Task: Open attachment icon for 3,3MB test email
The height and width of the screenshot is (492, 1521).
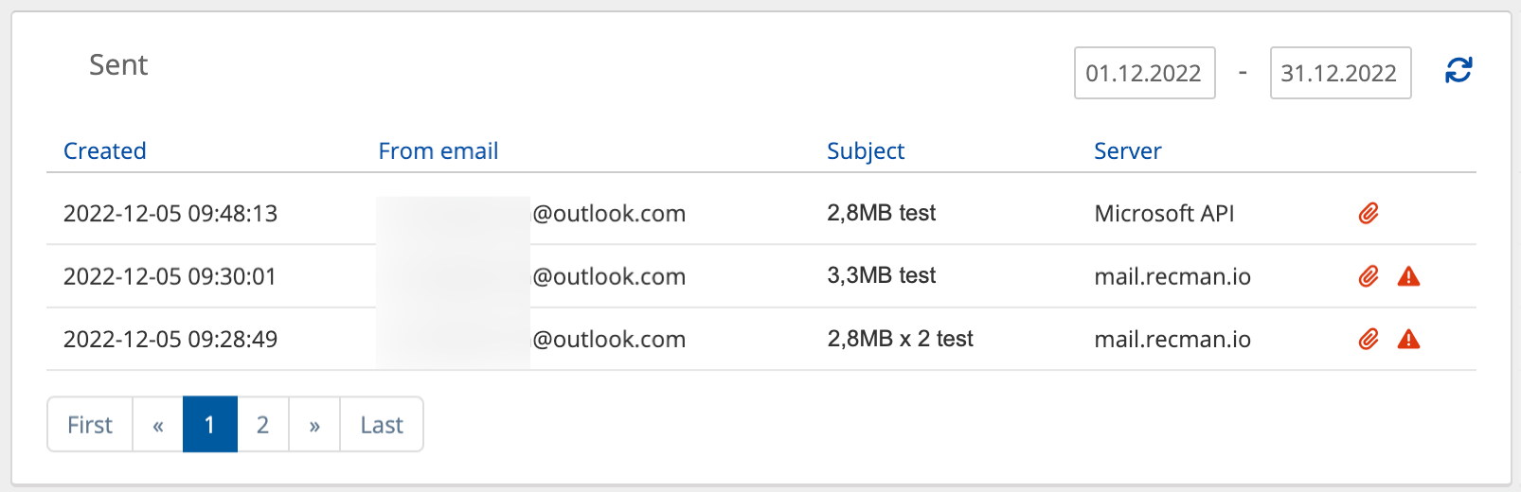Action: [x=1369, y=276]
